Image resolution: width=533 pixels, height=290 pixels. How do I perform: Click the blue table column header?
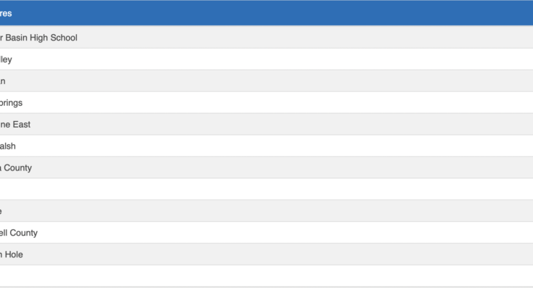point(266,13)
